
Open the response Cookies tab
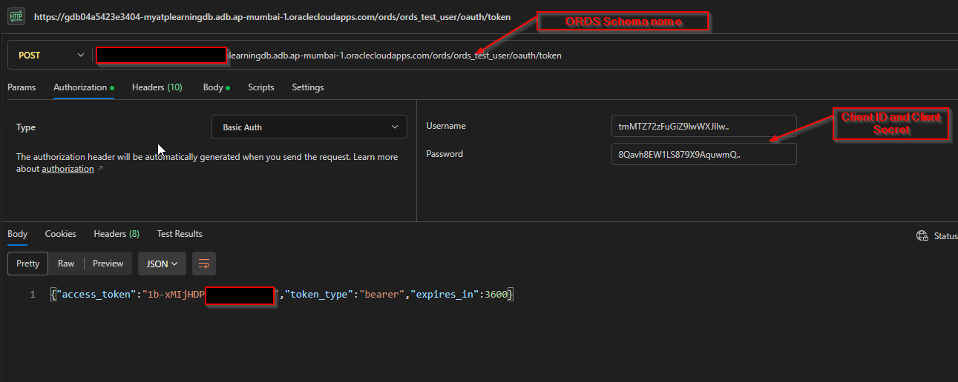coord(60,234)
